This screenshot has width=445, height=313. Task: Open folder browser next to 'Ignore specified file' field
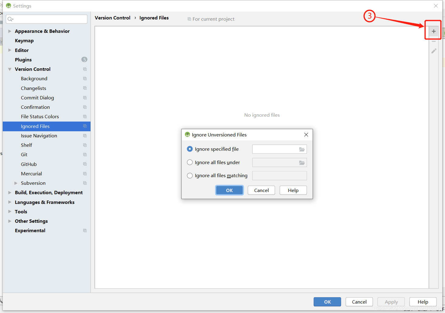coord(301,149)
